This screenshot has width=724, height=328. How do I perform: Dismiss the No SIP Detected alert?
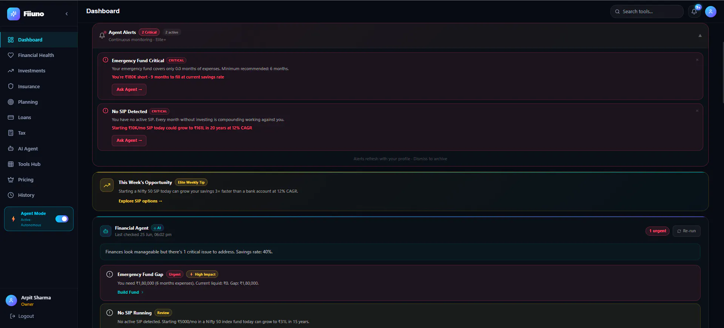(x=697, y=111)
